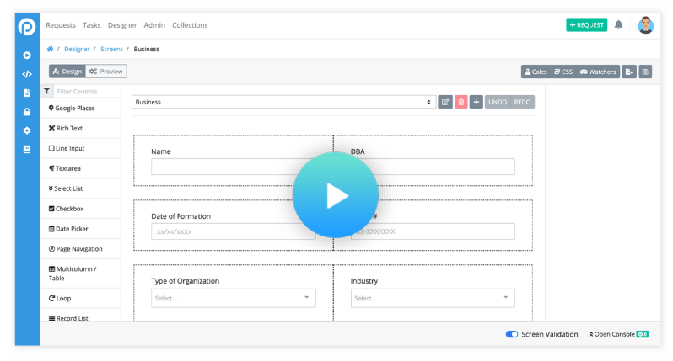The image size is (673, 361).
Task: Click the notification bell icon
Action: pos(618,25)
